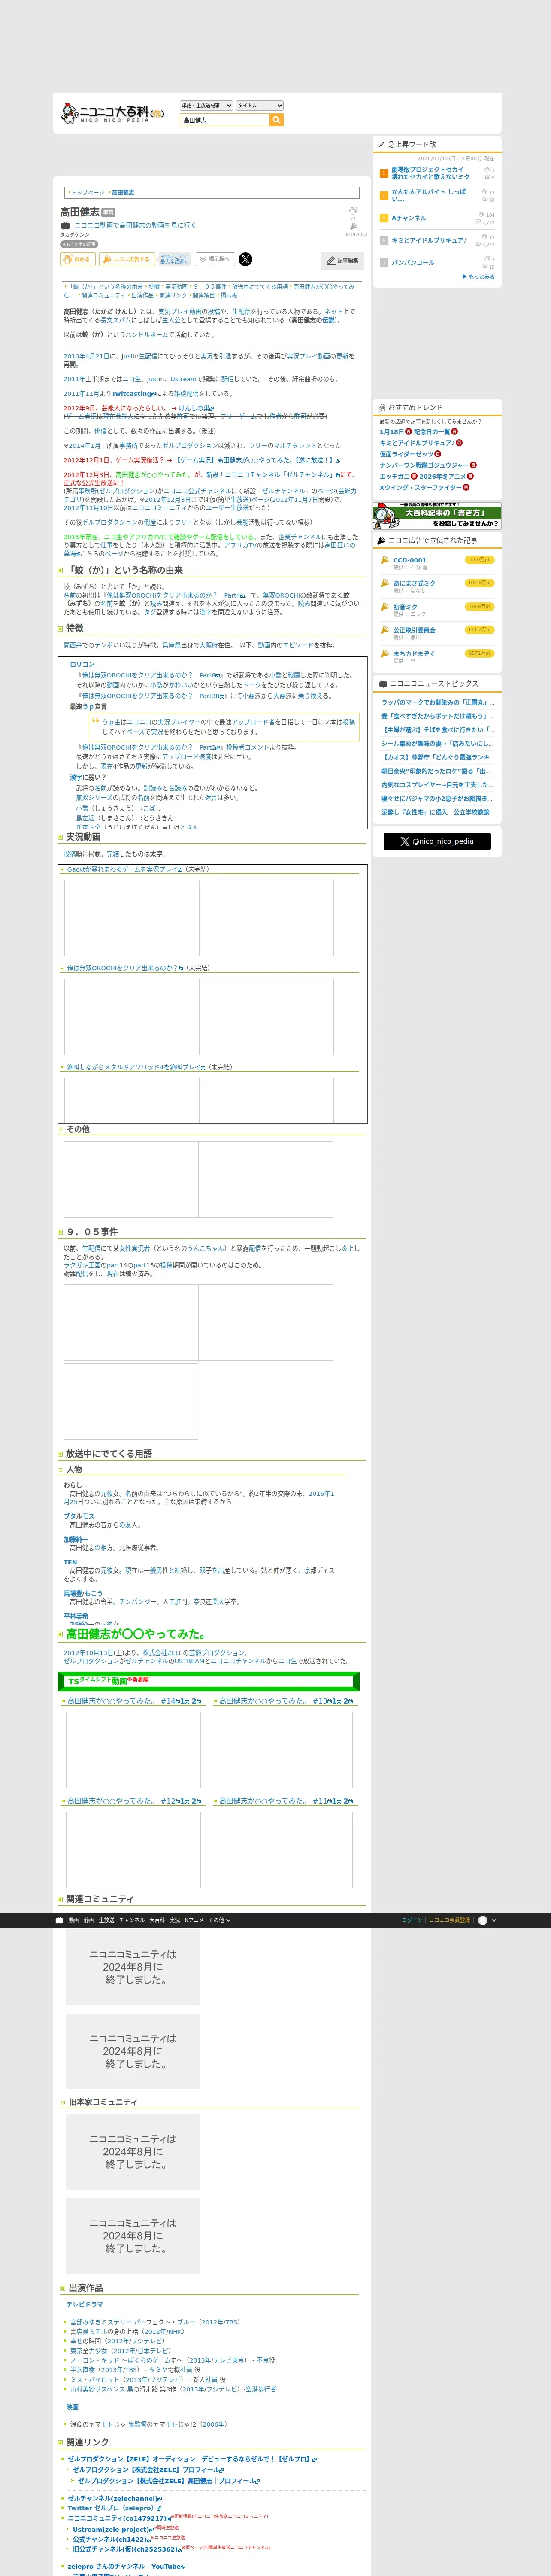Click the snail icon in おすすめトレンド header

click(x=381, y=408)
